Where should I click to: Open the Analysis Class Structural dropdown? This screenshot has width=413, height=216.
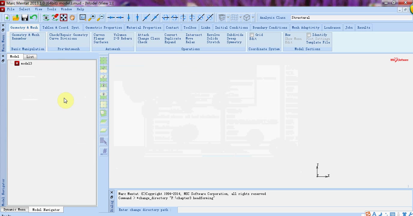[351, 18]
